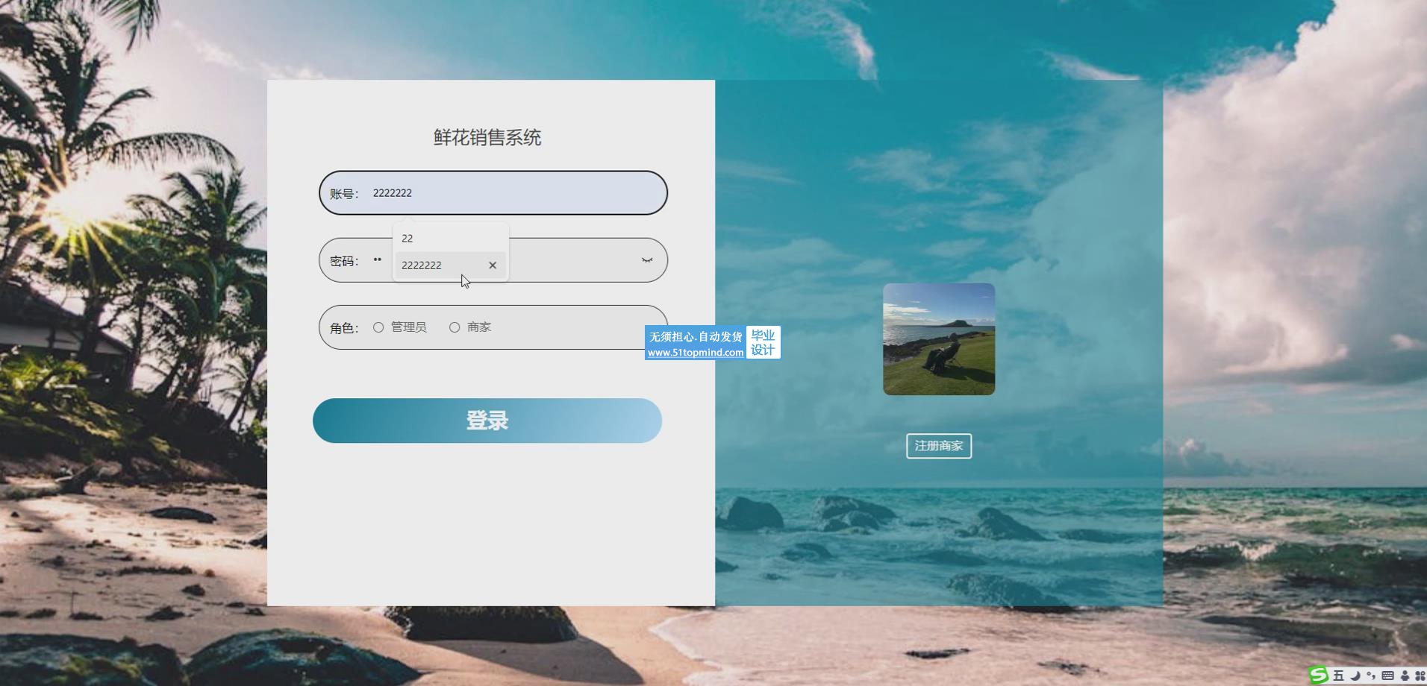
Task: Remove the 2222222 autofill suggestion with X
Action: point(493,265)
